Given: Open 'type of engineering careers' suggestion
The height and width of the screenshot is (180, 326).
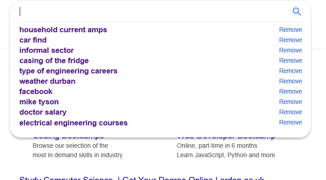Looking at the screenshot, I should click(68, 71).
